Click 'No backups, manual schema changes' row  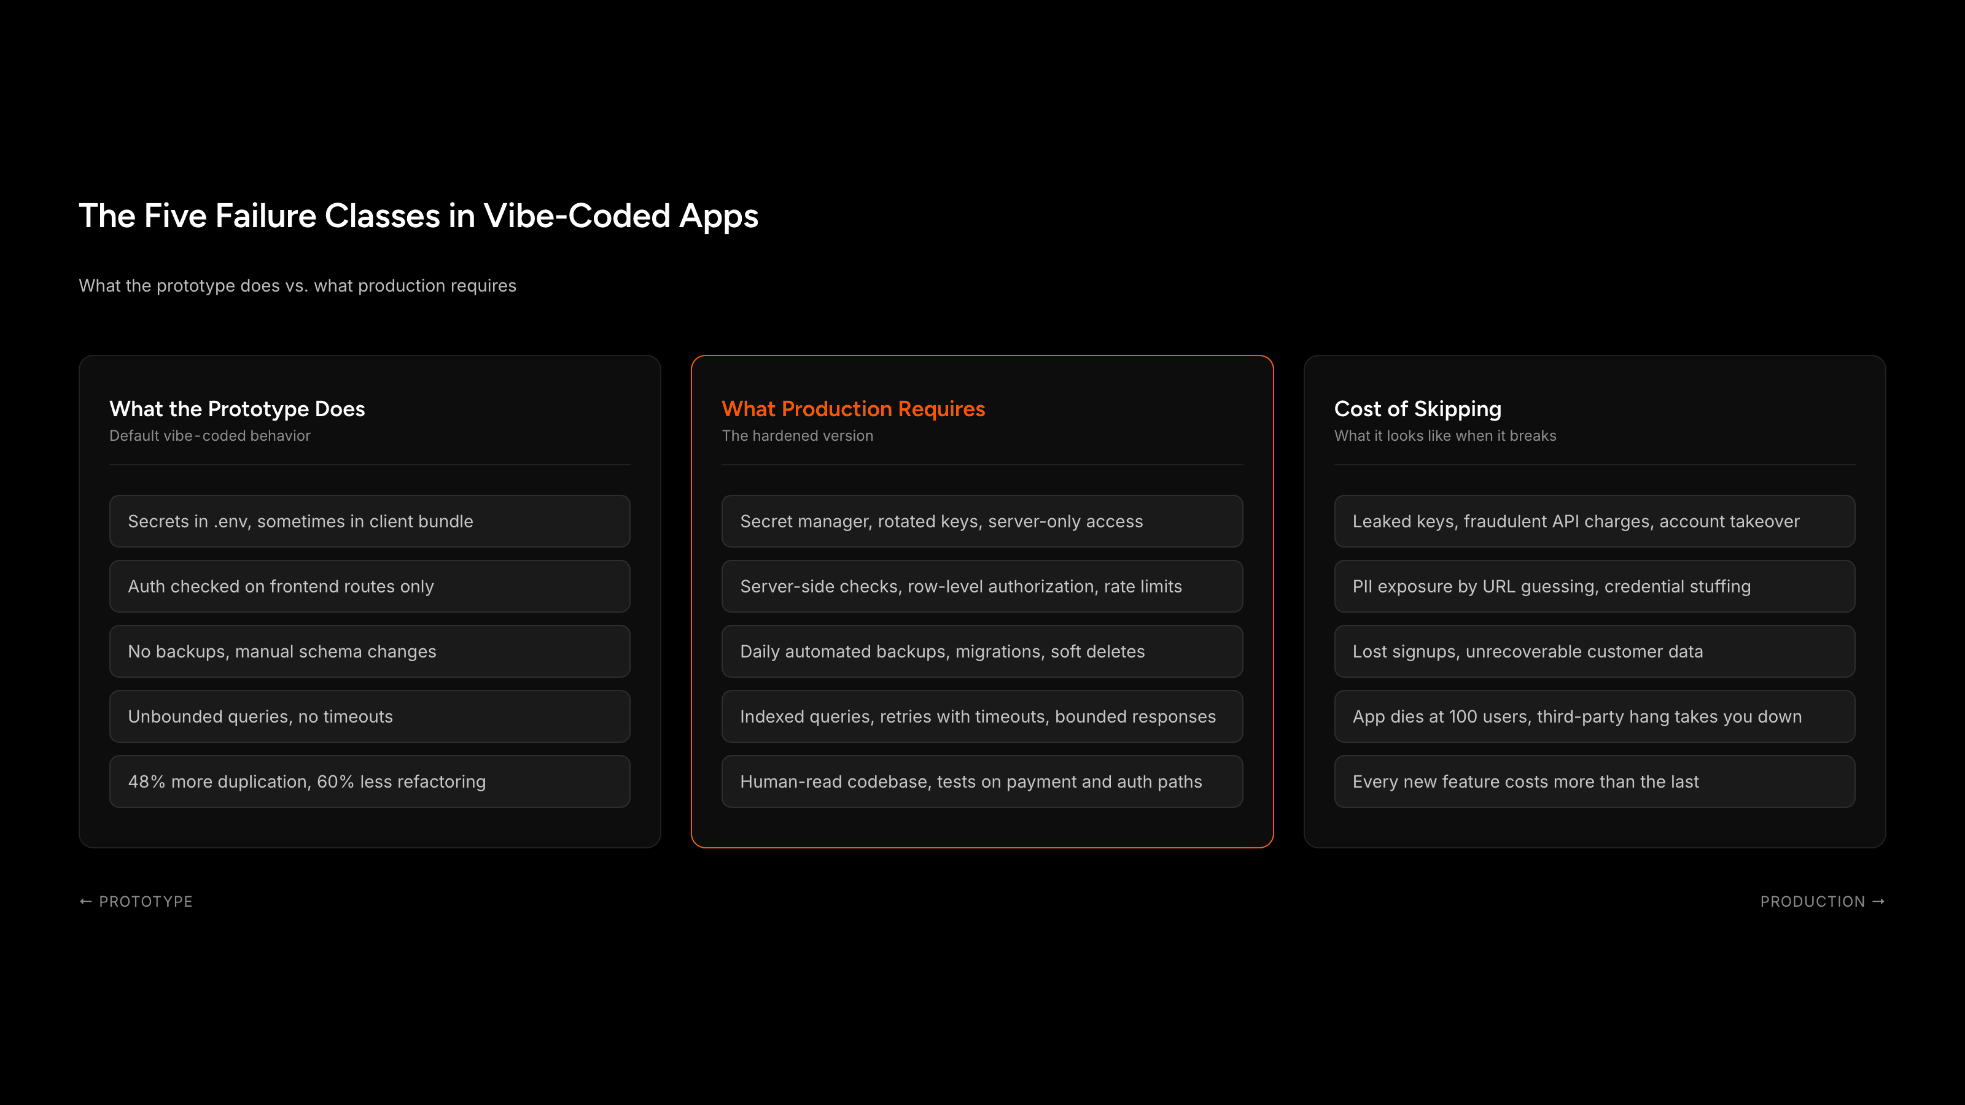pyautogui.click(x=370, y=651)
